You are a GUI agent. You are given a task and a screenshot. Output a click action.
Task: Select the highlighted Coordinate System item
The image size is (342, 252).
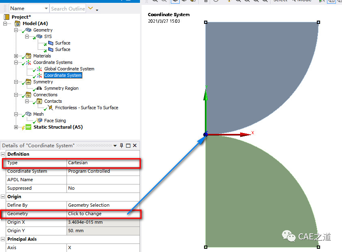point(63,75)
